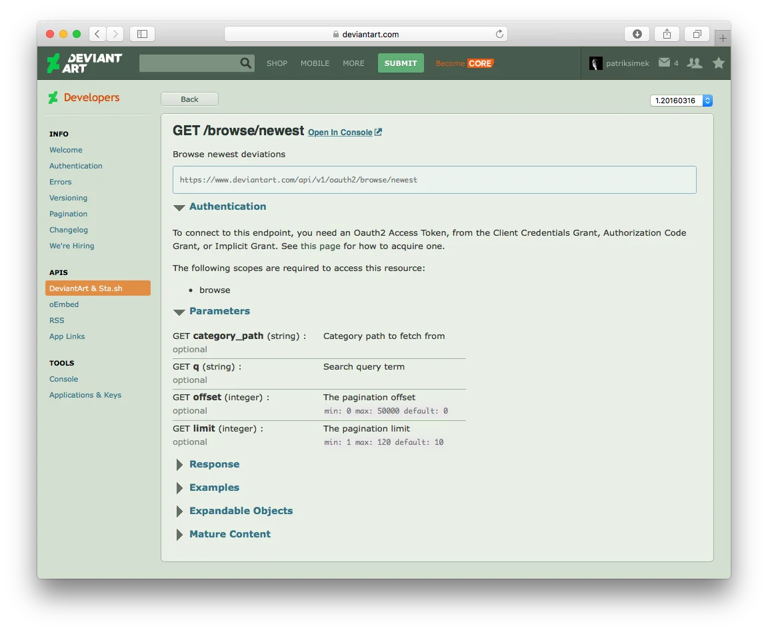Click the DeviantArt logo
Screen dimensions: 768x632
[x=84, y=63]
